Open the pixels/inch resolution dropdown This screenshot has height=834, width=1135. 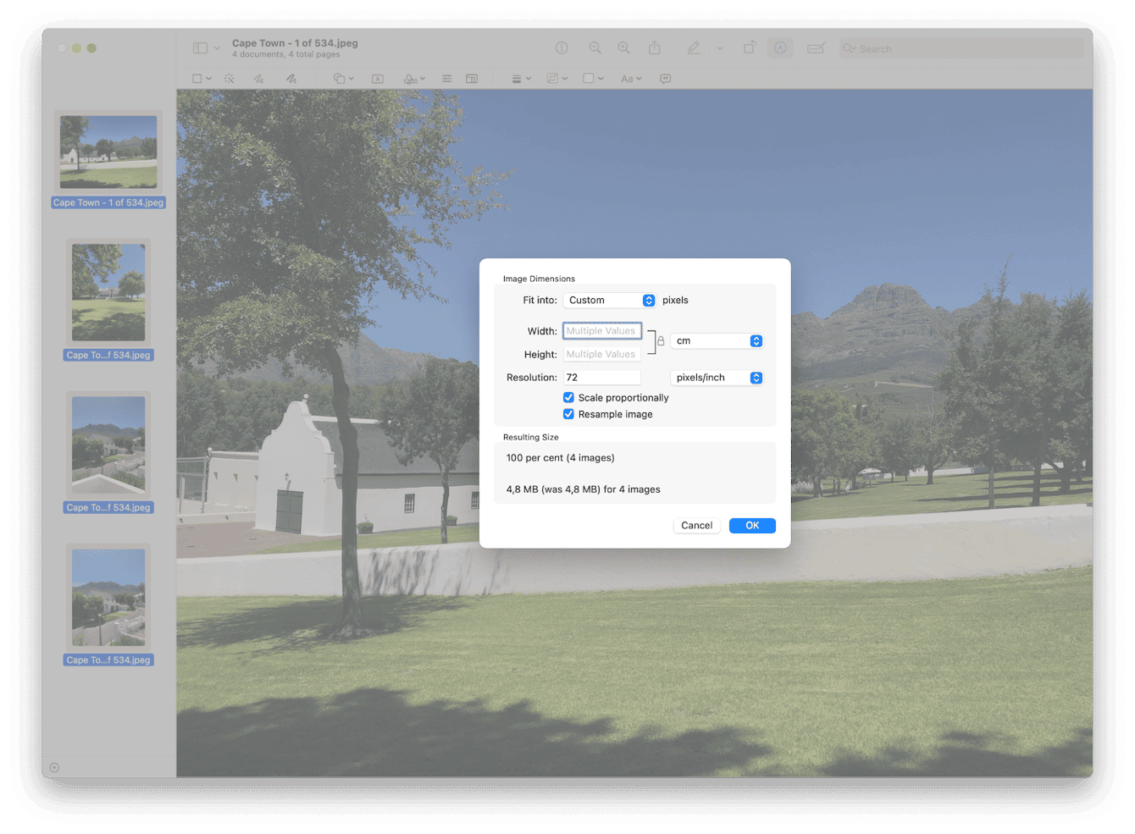(x=716, y=378)
